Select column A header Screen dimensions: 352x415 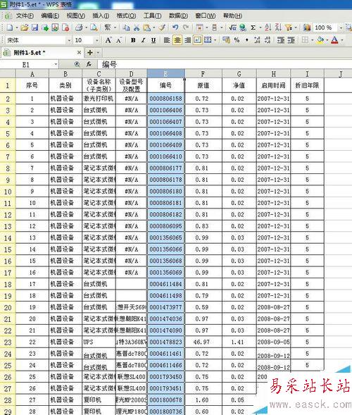[32, 73]
